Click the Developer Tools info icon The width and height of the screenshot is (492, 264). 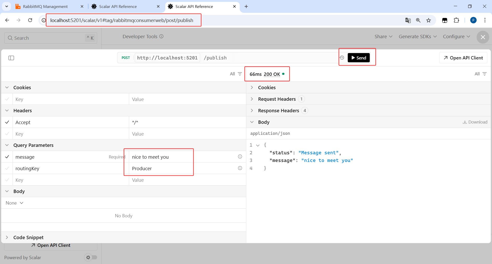(x=161, y=36)
